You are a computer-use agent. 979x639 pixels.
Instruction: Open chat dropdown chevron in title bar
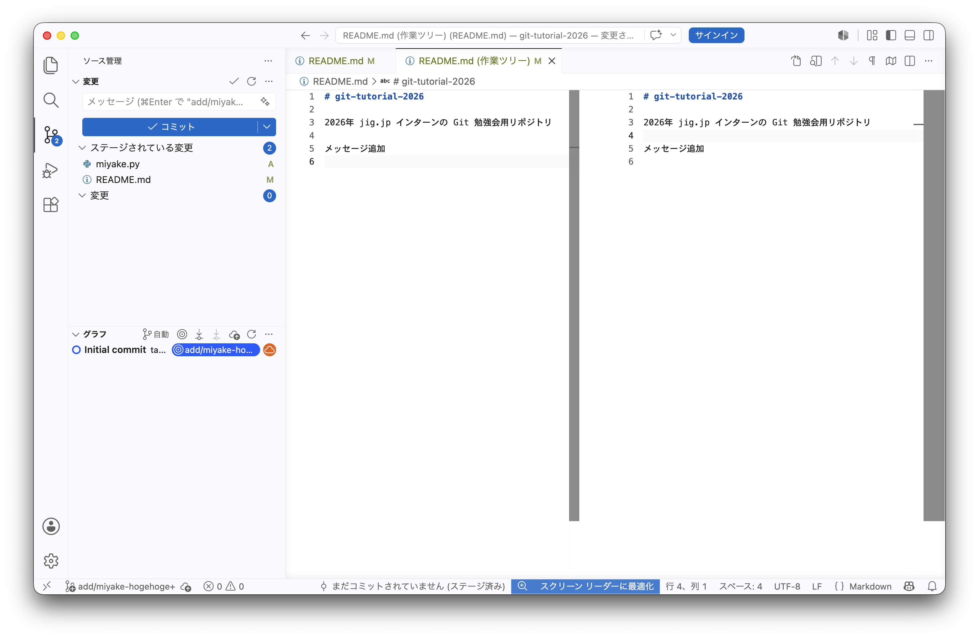coord(673,35)
